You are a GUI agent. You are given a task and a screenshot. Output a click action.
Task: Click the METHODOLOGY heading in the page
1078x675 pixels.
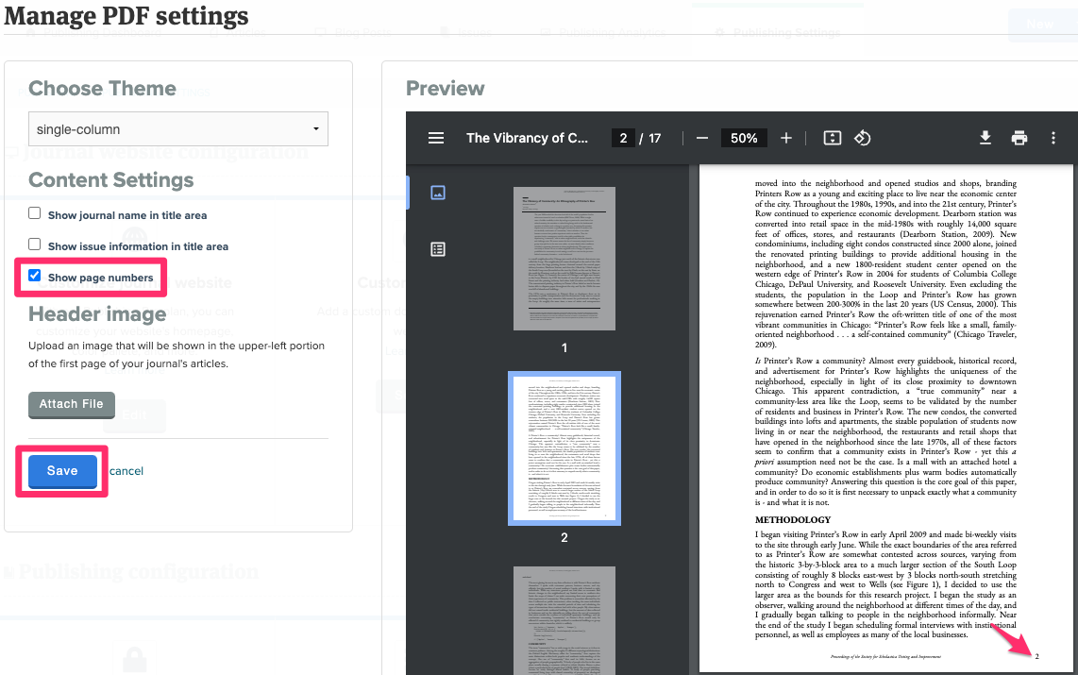coord(793,520)
